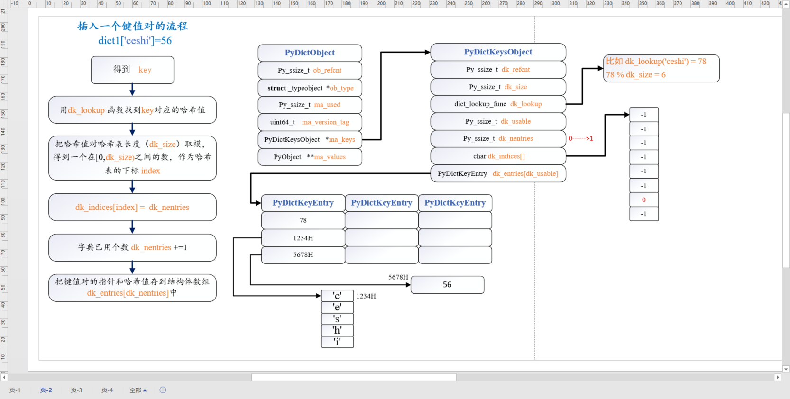Select the second PyDictKeyEntry header
The height and width of the screenshot is (399, 790).
click(382, 203)
